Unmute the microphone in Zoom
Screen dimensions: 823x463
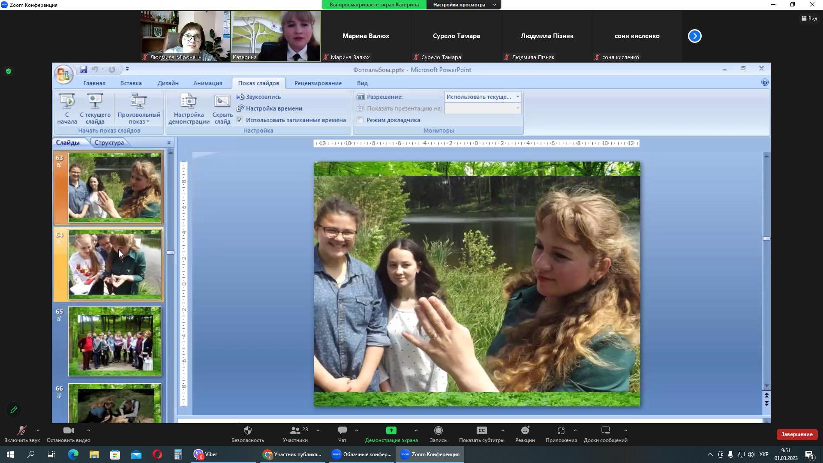[x=21, y=430]
